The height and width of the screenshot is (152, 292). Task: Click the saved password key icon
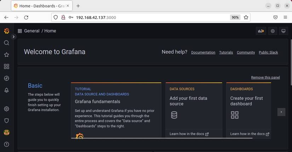coord(71,17)
